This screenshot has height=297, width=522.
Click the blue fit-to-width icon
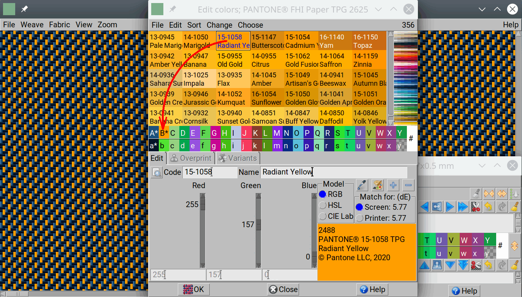[437, 207]
